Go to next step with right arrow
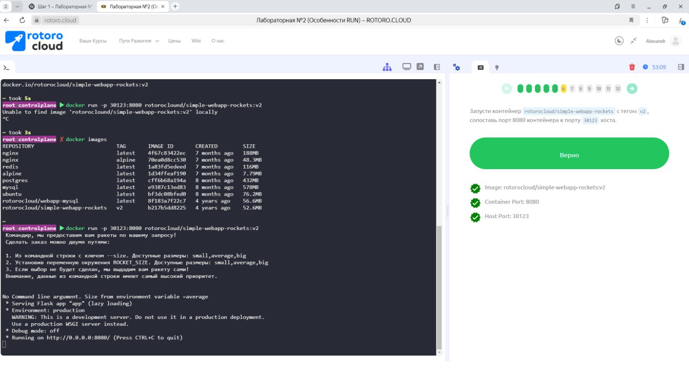 632,88
